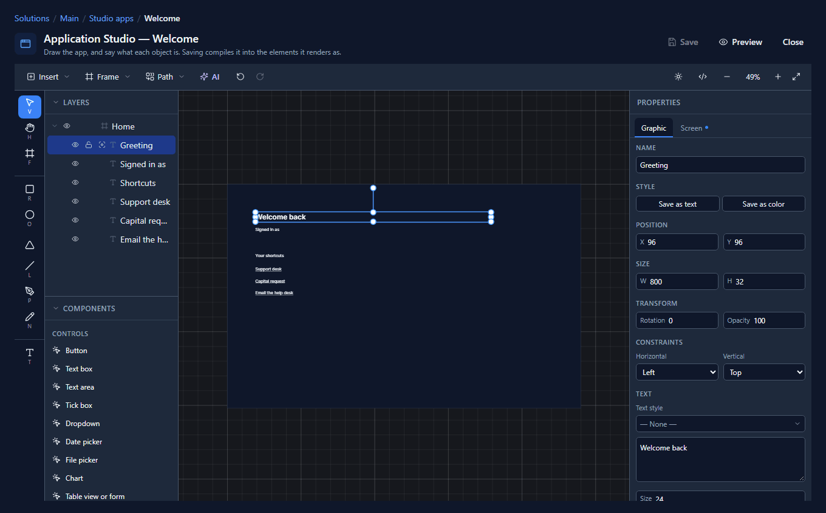Hide the Signed in as layer
Image resolution: width=826 pixels, height=513 pixels.
tap(75, 164)
